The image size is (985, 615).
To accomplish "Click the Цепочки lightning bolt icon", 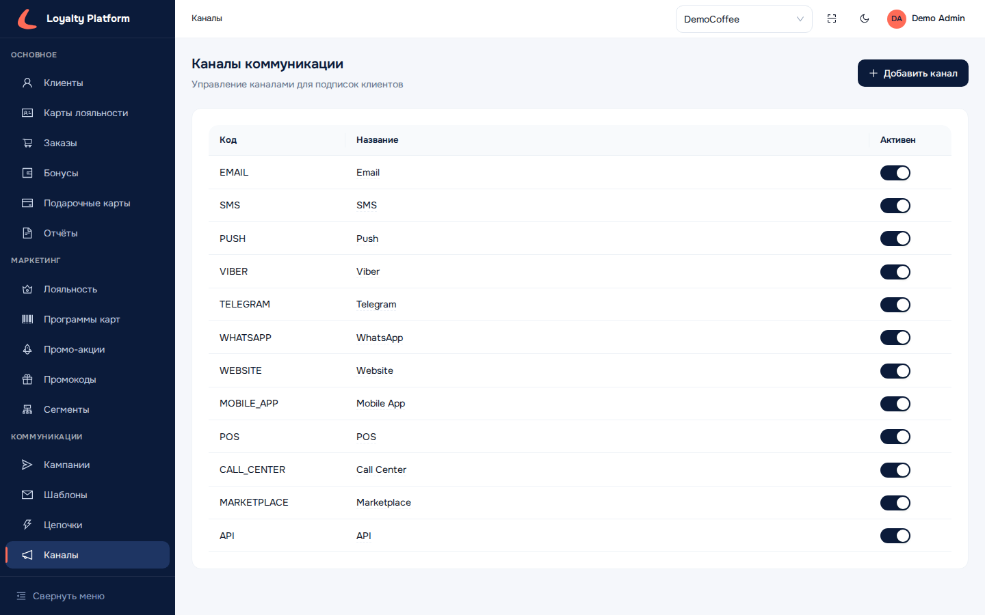I will [27, 525].
